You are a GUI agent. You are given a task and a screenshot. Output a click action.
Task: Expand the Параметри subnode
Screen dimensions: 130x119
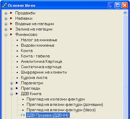point(12,83)
